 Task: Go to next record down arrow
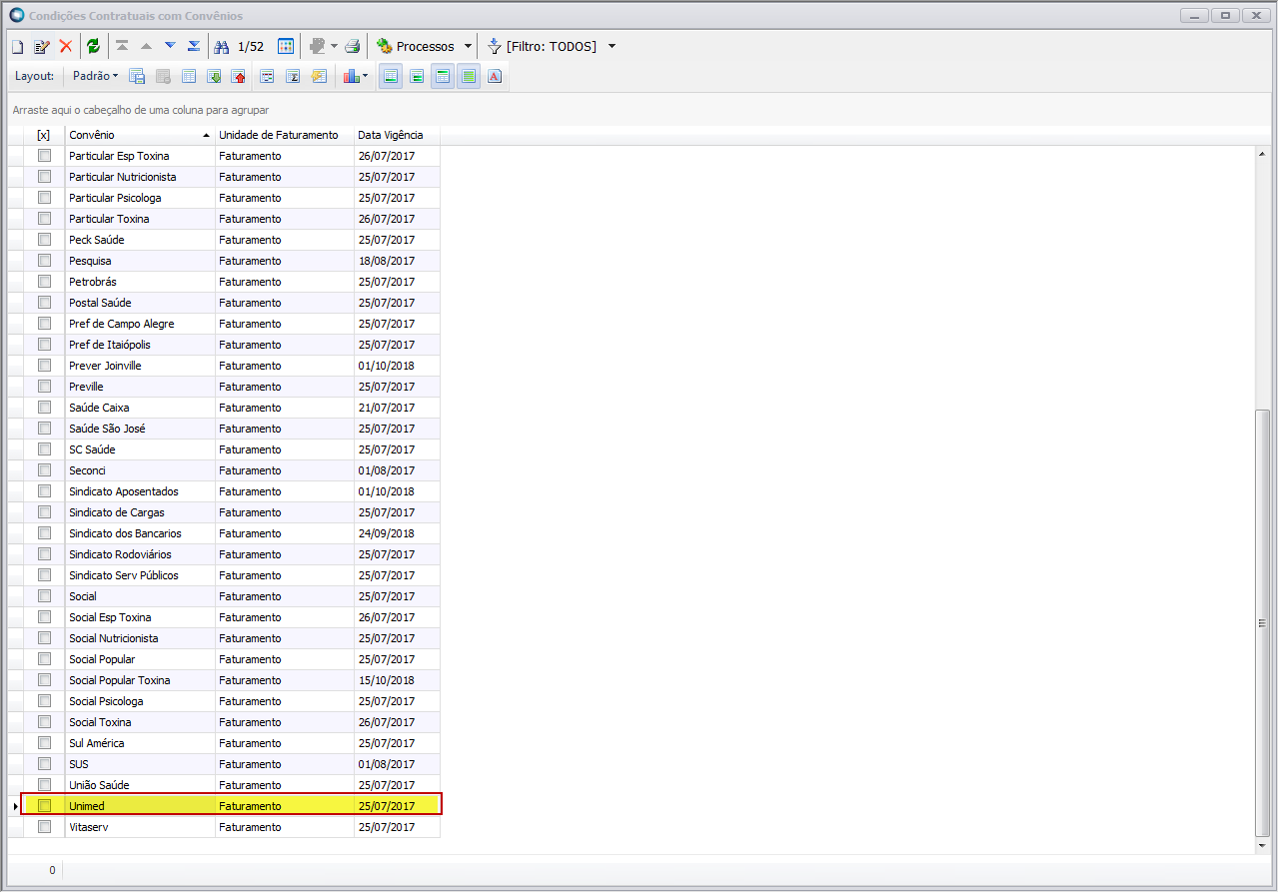coord(170,46)
